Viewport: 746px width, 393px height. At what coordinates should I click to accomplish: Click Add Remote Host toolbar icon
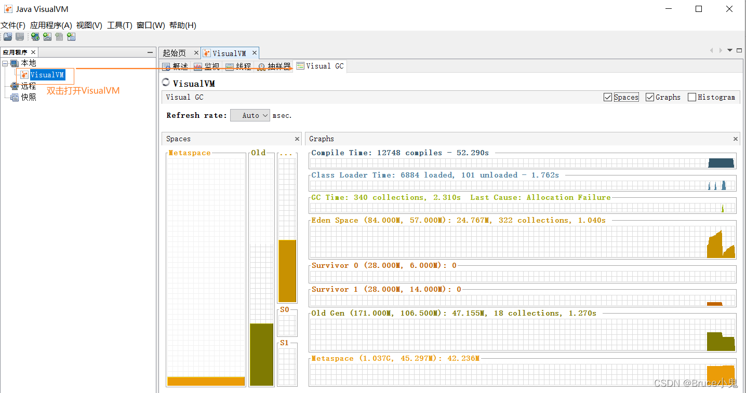pyautogui.click(x=35, y=37)
